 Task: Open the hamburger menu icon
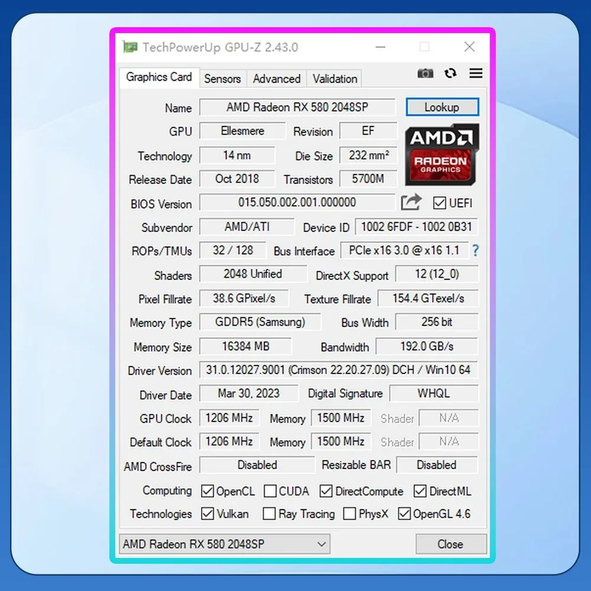[476, 73]
